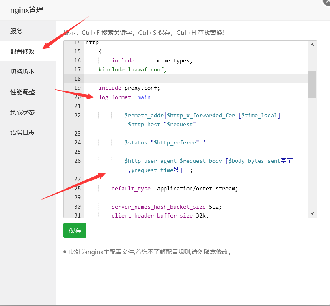The height and width of the screenshot is (306, 330).
Task: Click line number 18 in gutter
Action: [78, 79]
